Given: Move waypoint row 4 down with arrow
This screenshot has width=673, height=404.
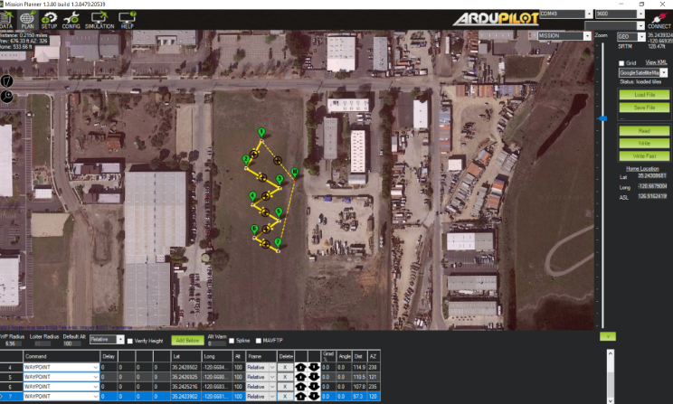Looking at the screenshot, I should 314,367.
